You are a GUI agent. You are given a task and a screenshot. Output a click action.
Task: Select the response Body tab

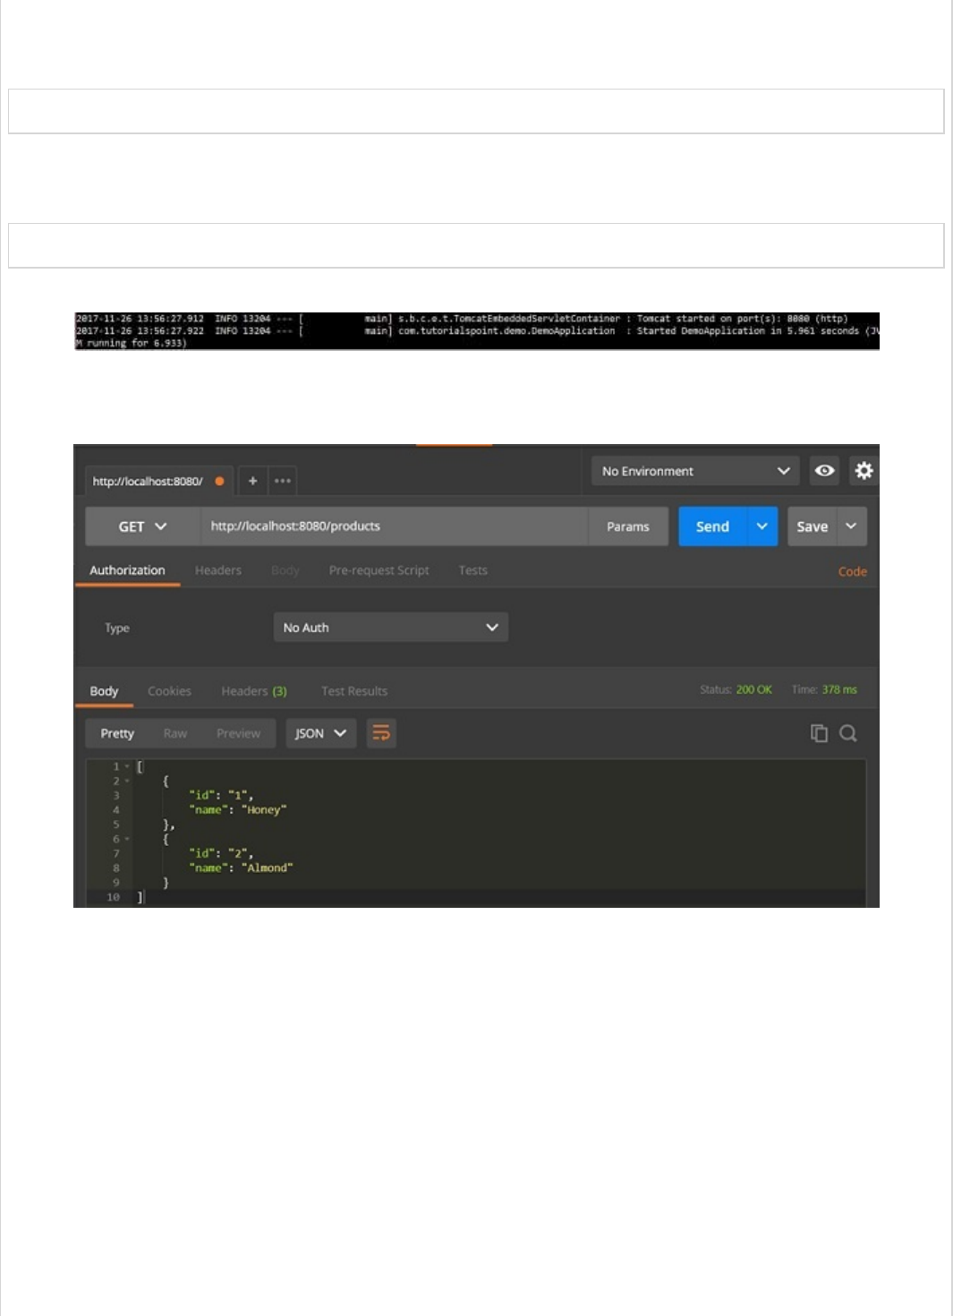(x=104, y=691)
